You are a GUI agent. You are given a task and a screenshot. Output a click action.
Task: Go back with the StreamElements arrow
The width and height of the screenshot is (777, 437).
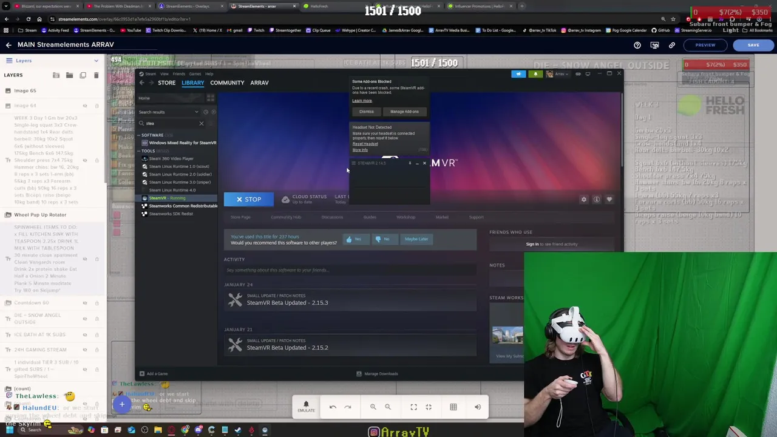(x=8, y=45)
